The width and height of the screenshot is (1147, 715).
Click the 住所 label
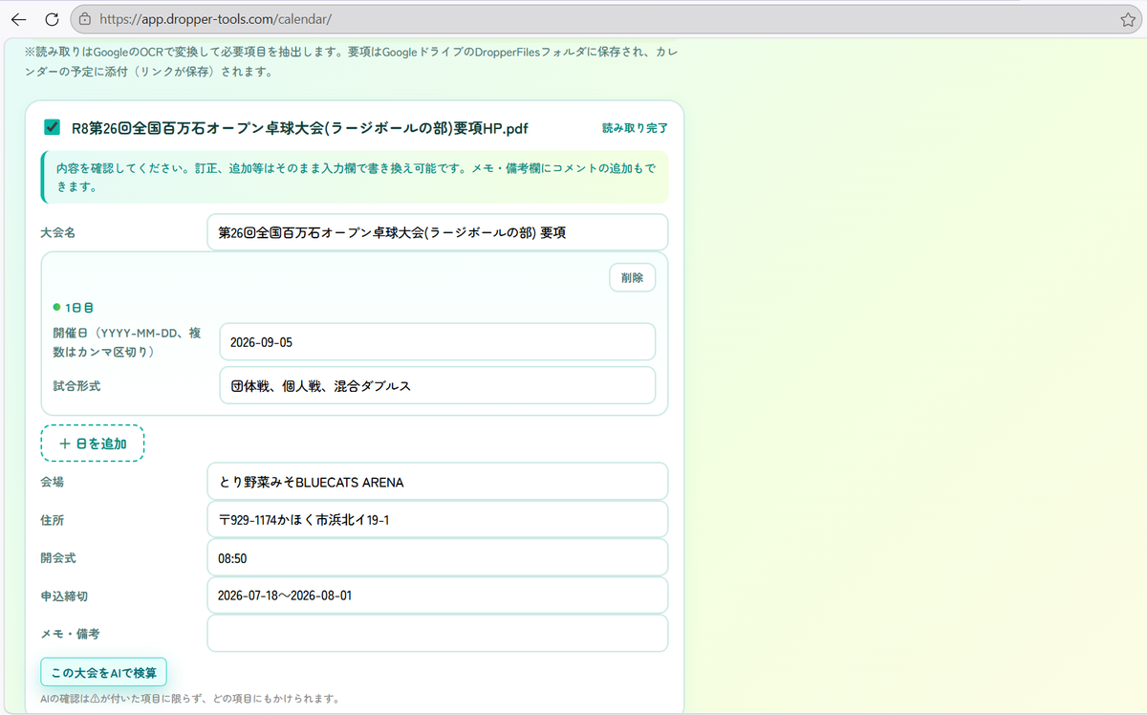[x=52, y=520]
